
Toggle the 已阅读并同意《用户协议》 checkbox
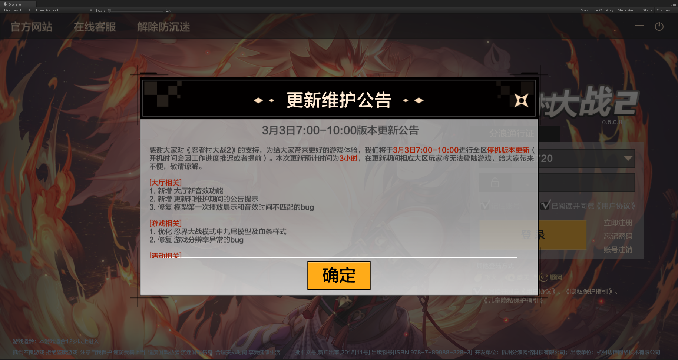coord(545,205)
